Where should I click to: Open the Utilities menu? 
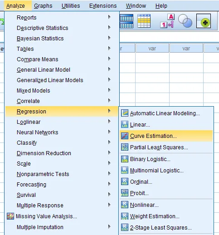71,6
